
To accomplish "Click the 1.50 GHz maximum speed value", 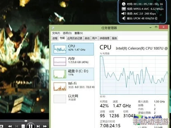I will [x=159, y=102].
